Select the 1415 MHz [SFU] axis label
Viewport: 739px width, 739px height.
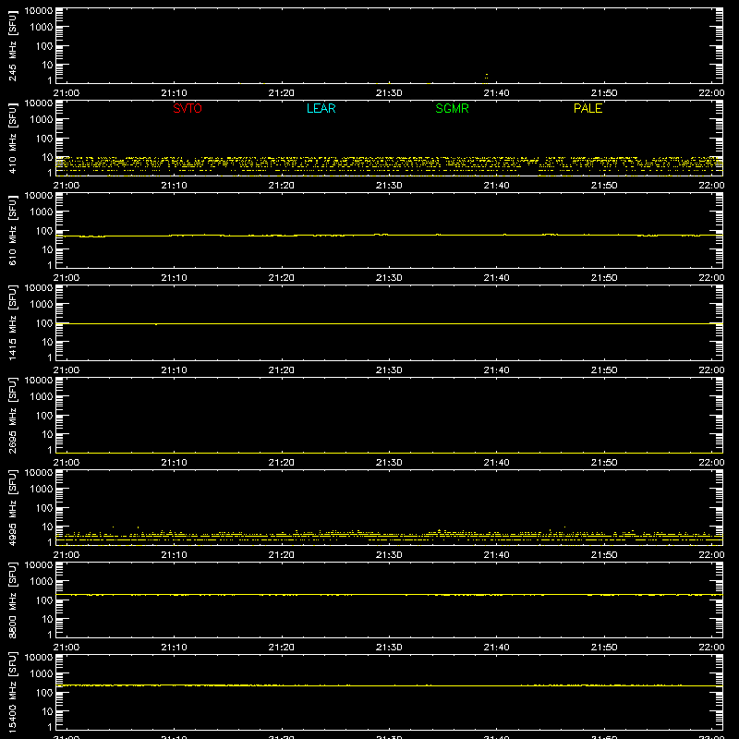[12, 322]
